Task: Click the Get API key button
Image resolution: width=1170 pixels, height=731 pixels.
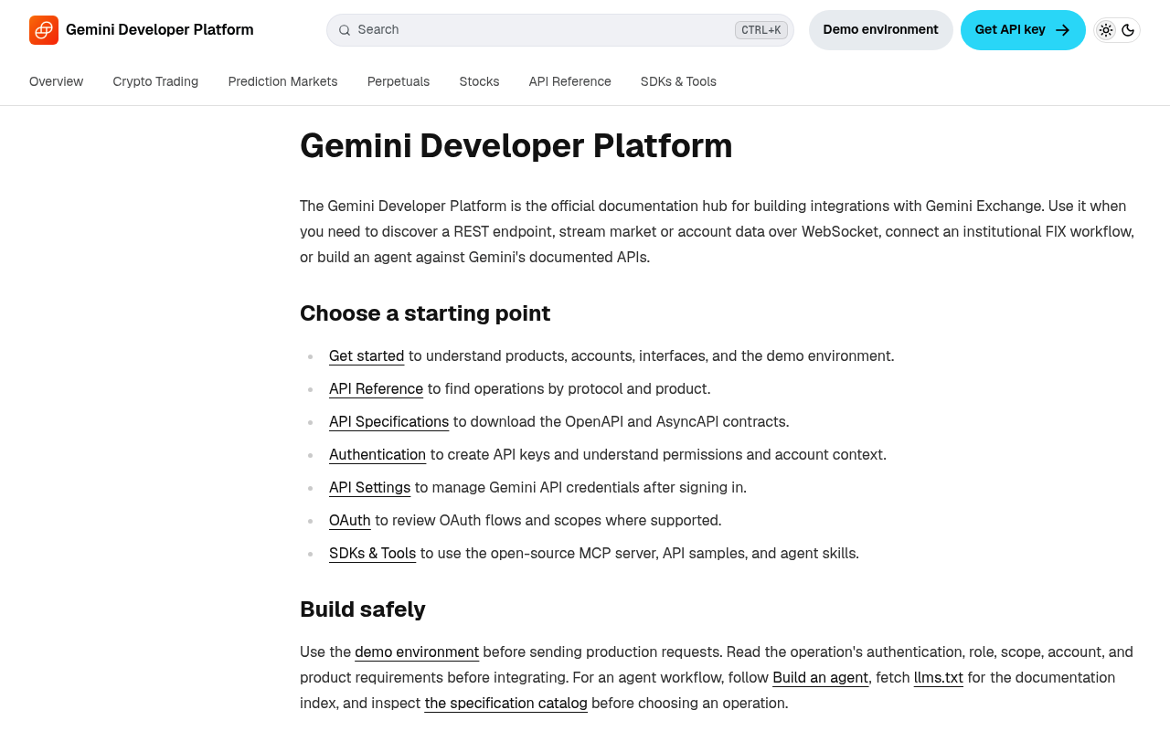Action: [x=1023, y=30]
